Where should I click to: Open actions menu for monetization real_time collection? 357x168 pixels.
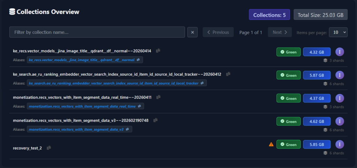tap(340, 98)
